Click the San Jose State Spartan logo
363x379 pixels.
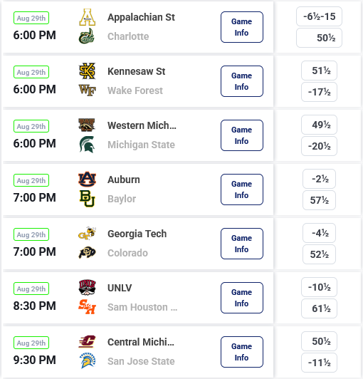87,361
